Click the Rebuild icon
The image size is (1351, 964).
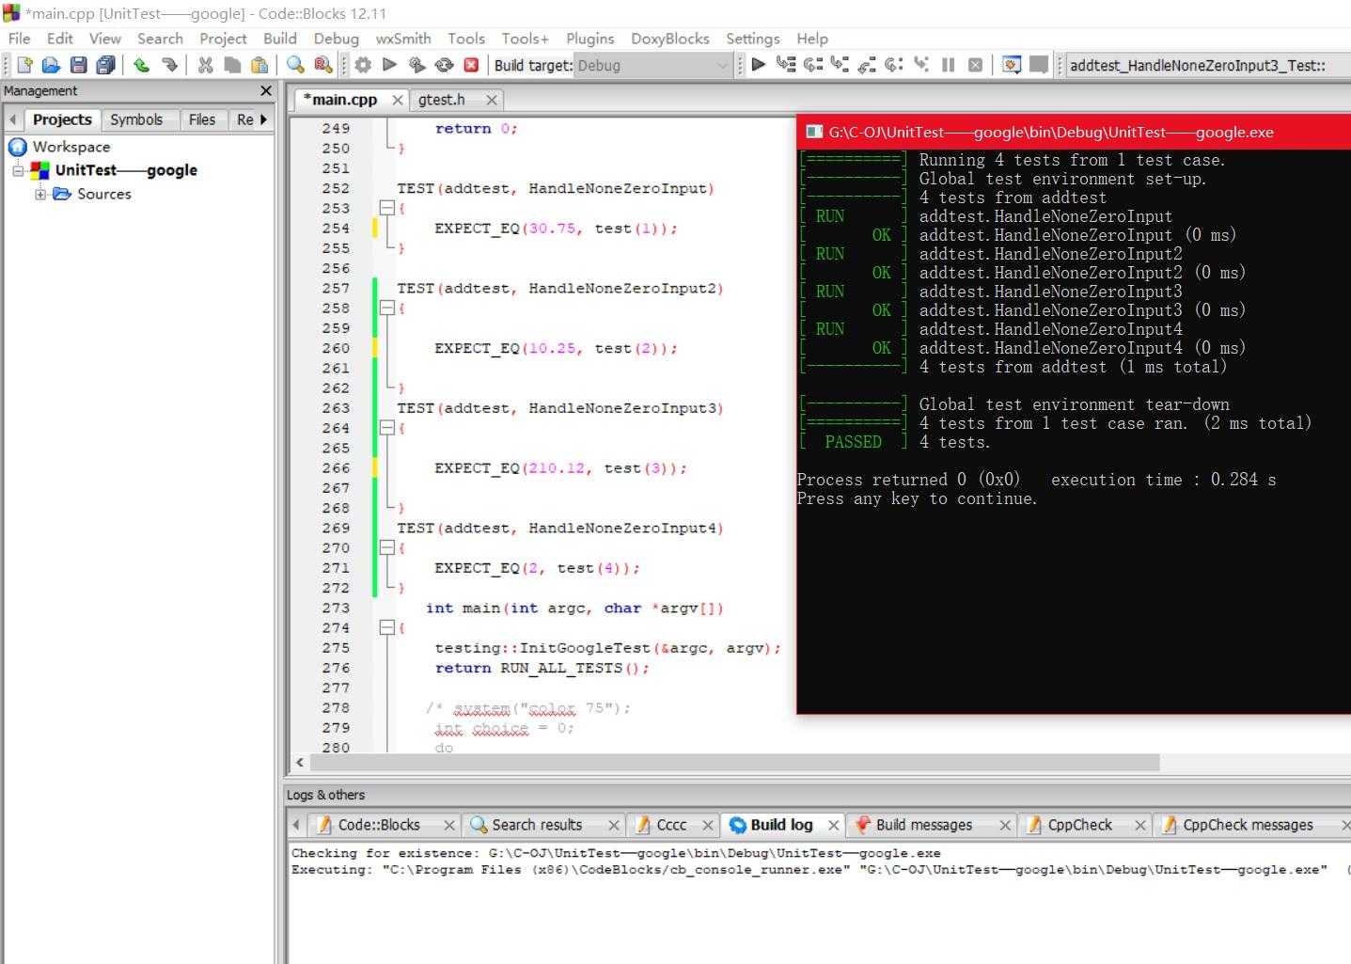coord(444,65)
